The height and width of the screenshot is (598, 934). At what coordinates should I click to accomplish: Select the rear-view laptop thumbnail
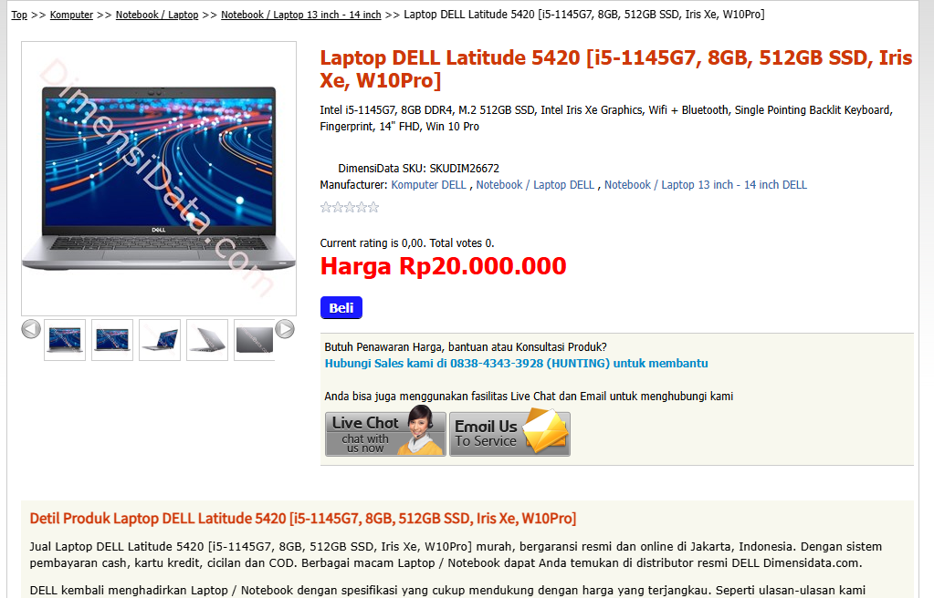click(x=207, y=340)
